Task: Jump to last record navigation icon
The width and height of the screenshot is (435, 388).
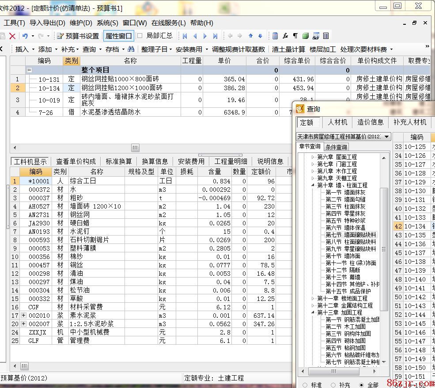Action: 215,36
